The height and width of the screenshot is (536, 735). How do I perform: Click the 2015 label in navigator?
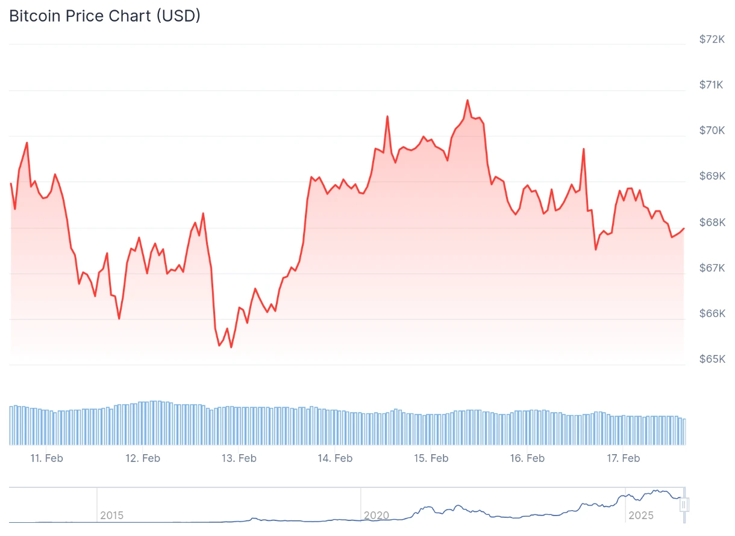(x=111, y=516)
